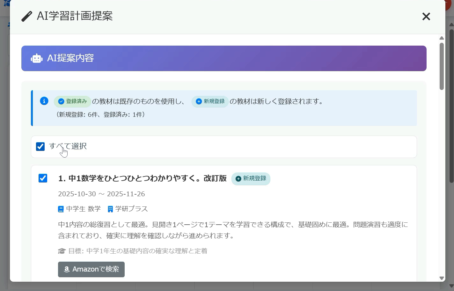454x291 pixels.
Task: Close the AI学習計画提案 dialog
Action: point(426,16)
